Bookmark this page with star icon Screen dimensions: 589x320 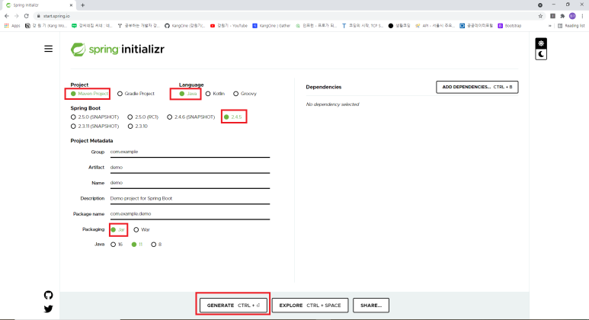point(540,16)
